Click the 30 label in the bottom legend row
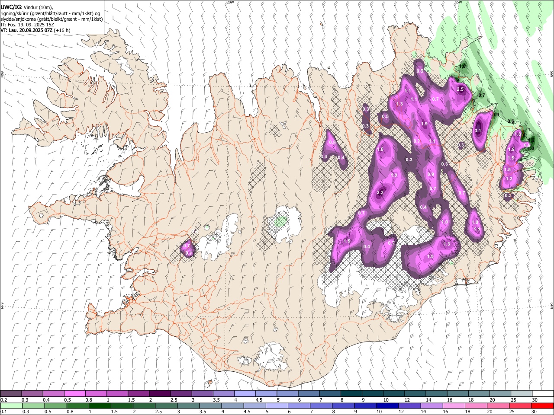 (534, 412)
